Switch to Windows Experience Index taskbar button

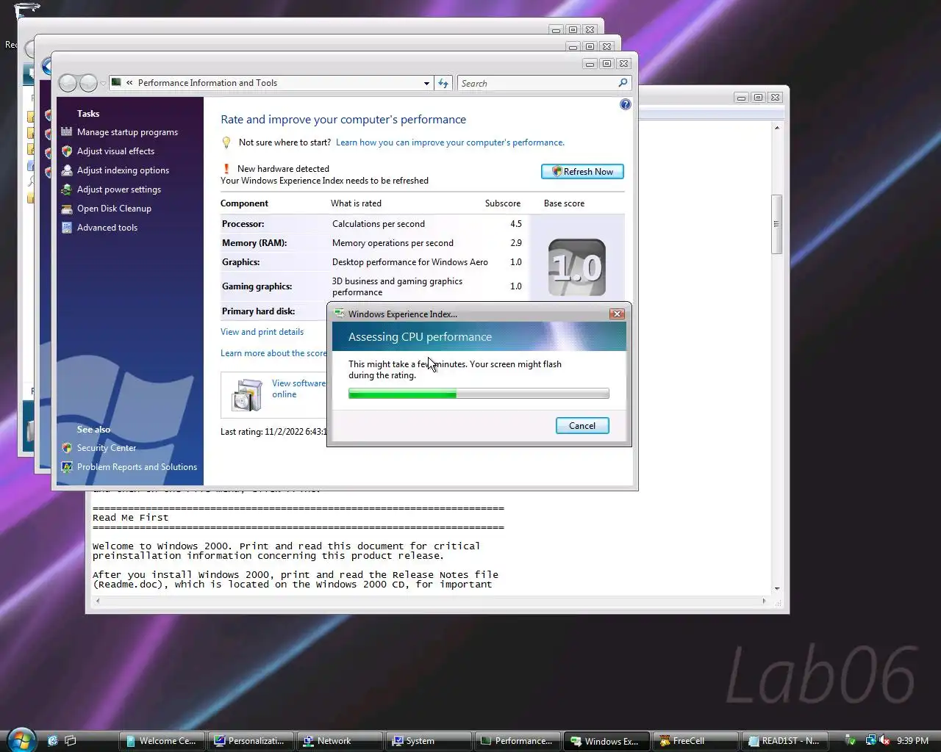(607, 741)
